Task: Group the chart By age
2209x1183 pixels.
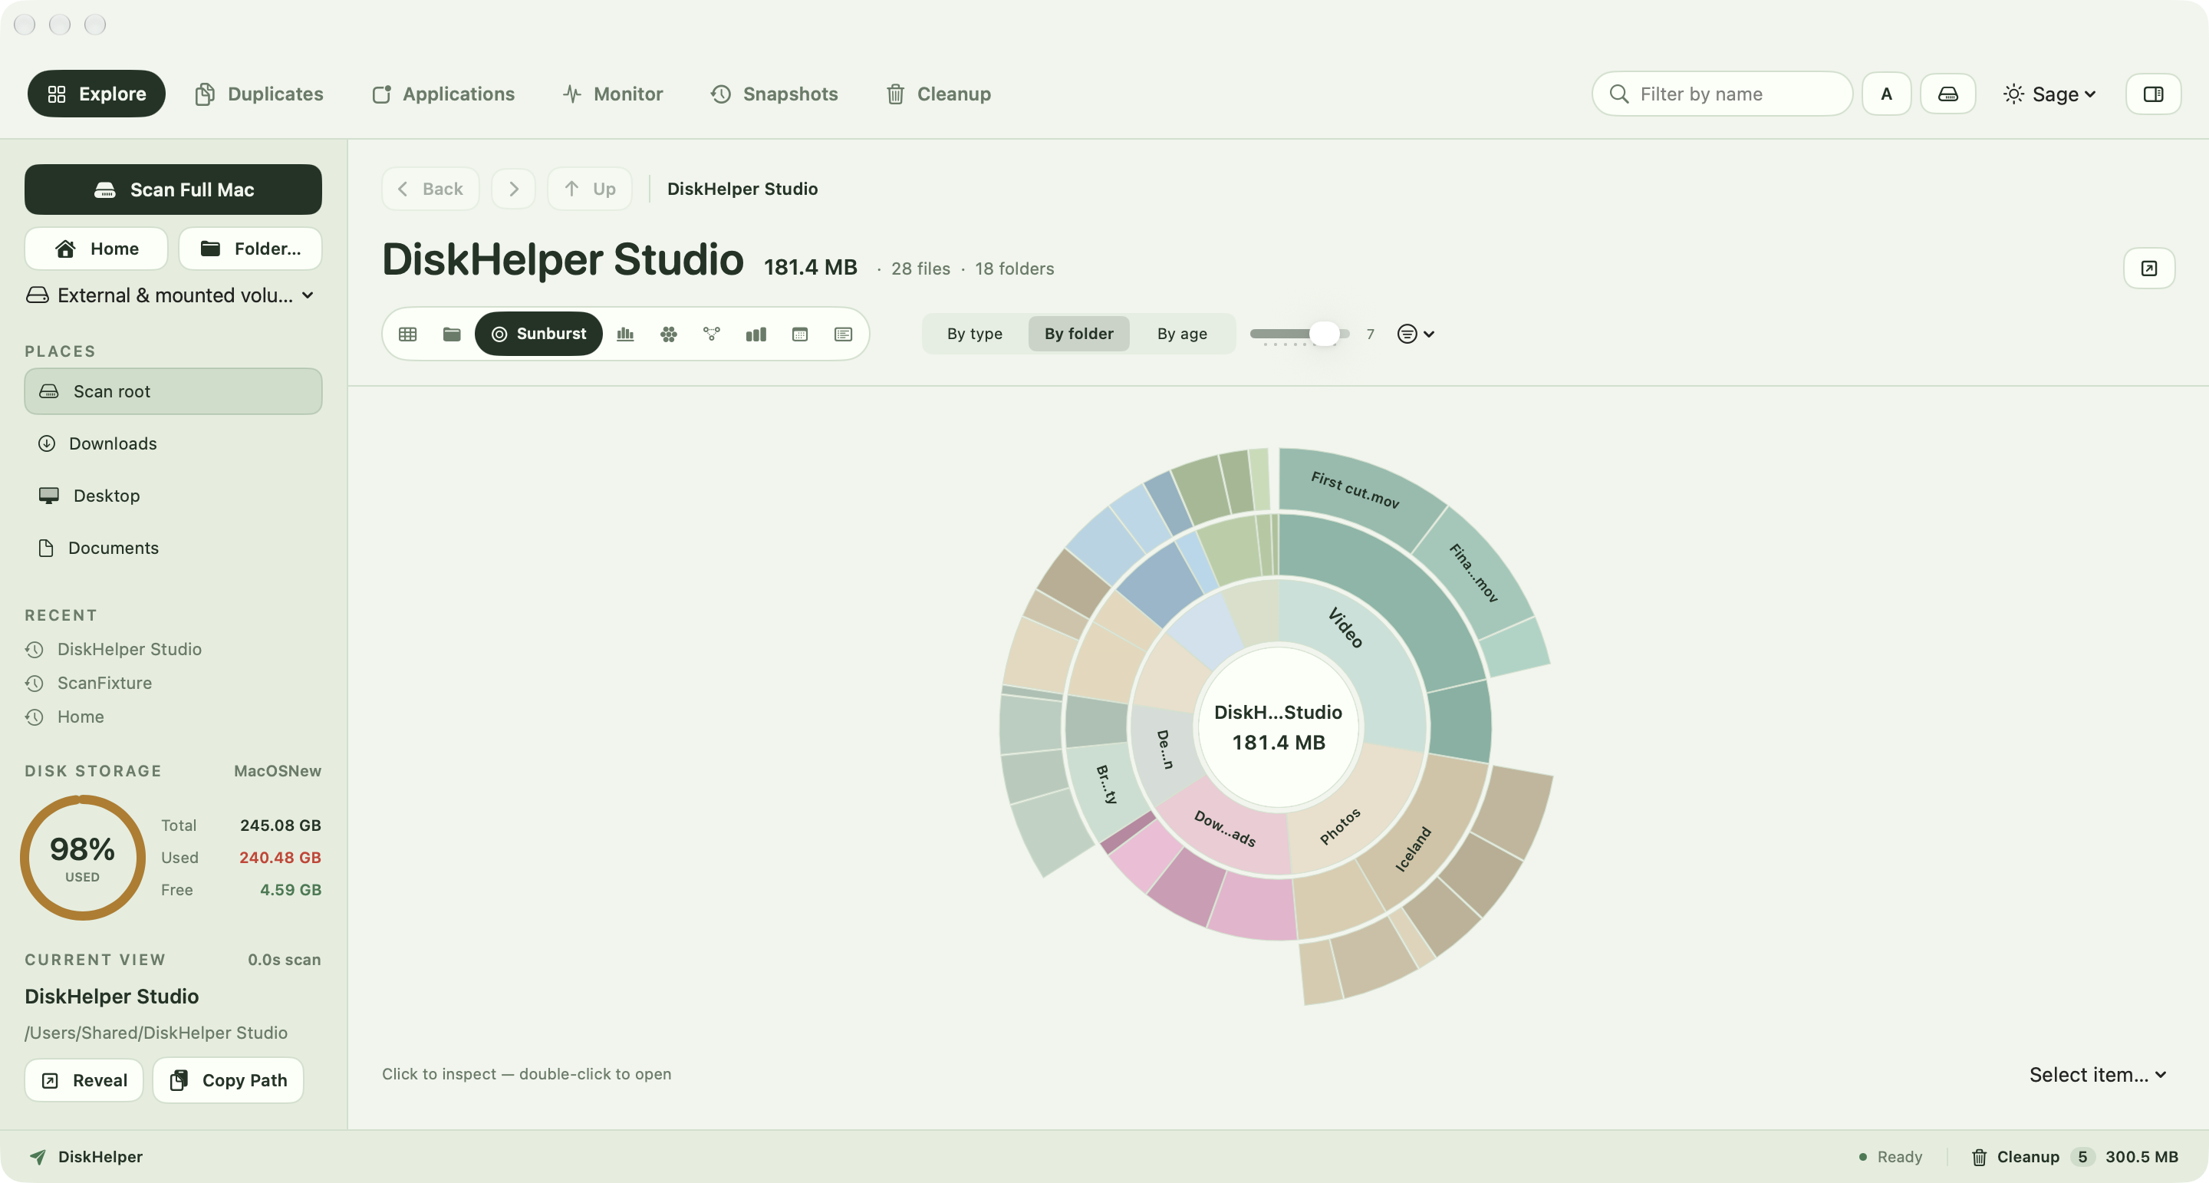Action: point(1182,334)
